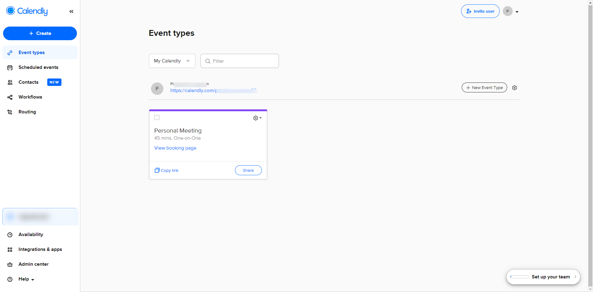Click the Contacts people icon

[x=10, y=83]
